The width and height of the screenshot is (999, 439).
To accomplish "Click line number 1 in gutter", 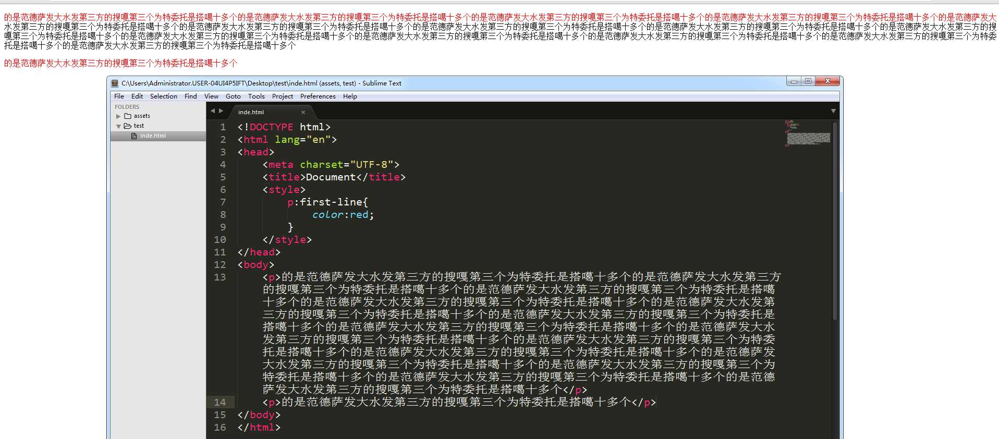I will pyautogui.click(x=223, y=127).
